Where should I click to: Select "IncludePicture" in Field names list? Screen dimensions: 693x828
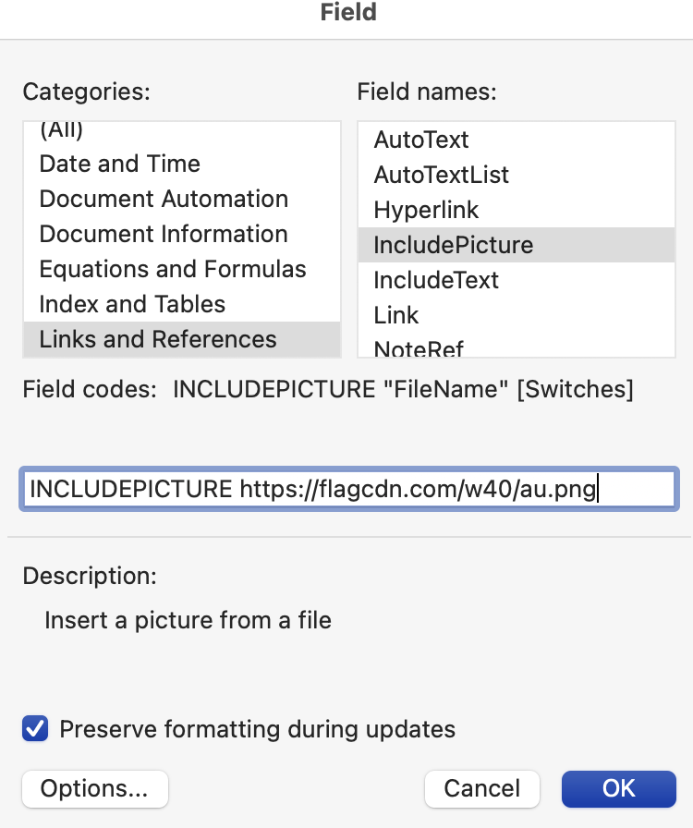point(453,245)
